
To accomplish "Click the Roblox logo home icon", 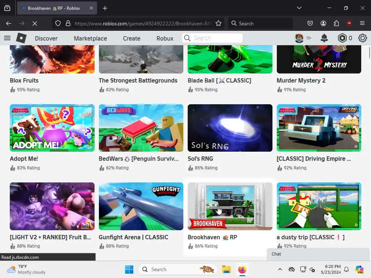I will click(21, 38).
